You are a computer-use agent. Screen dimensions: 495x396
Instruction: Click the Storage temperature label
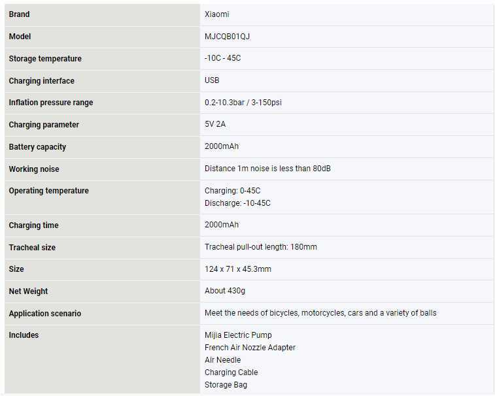pyautogui.click(x=45, y=59)
